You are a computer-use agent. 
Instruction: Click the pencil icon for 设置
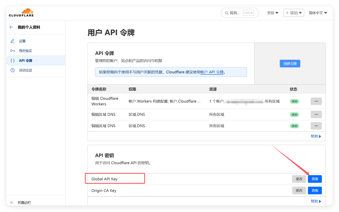point(13,41)
